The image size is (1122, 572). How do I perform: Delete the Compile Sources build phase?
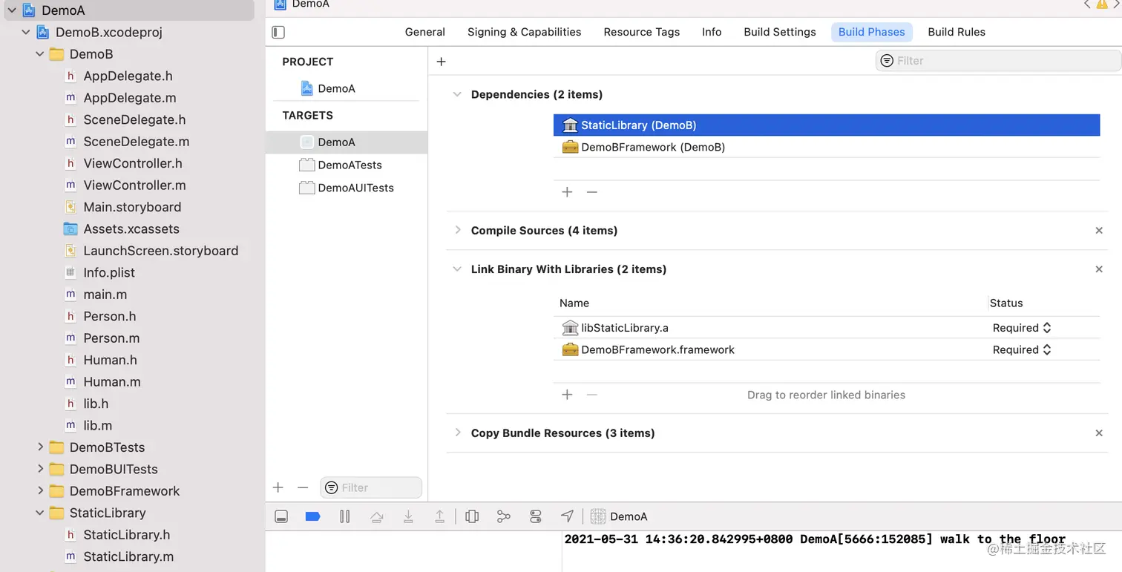[x=1099, y=231]
